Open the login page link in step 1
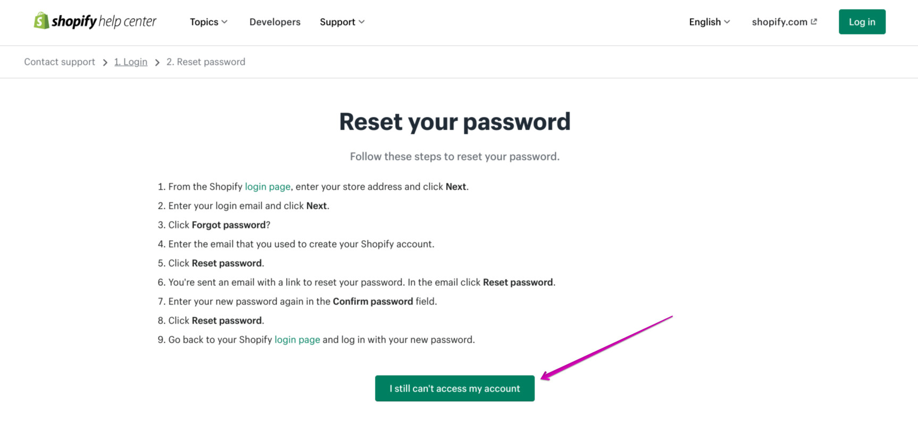 (x=268, y=186)
